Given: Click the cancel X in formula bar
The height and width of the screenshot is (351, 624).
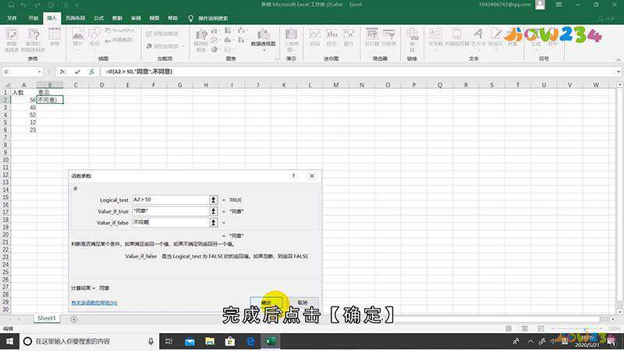Looking at the screenshot, I should click(62, 72).
